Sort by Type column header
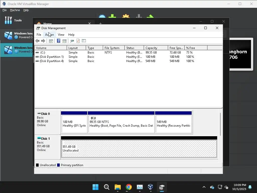 [94, 48]
